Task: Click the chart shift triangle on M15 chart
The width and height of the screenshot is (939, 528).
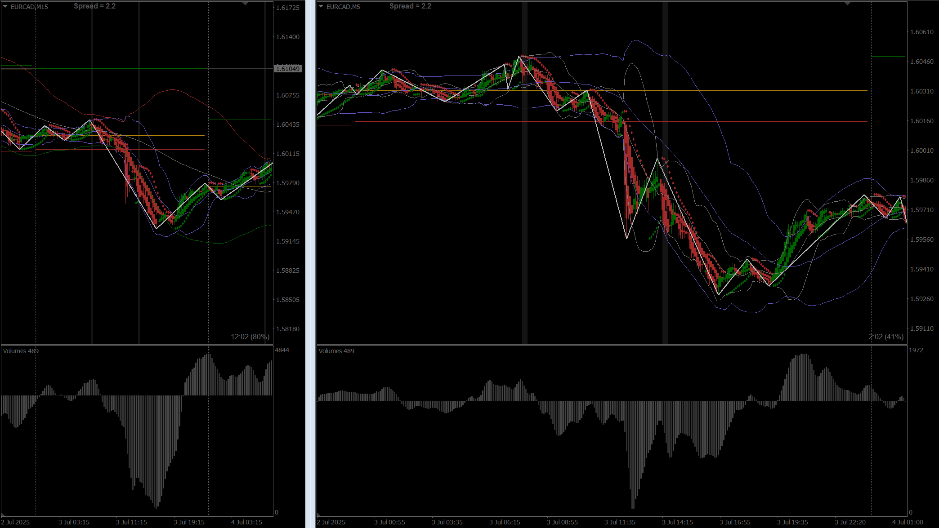Action: 245,4
